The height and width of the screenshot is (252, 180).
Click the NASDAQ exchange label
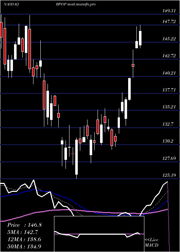tap(11, 4)
